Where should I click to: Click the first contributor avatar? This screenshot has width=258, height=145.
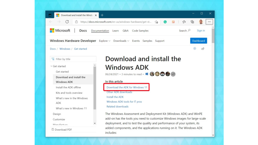(x=152, y=74)
